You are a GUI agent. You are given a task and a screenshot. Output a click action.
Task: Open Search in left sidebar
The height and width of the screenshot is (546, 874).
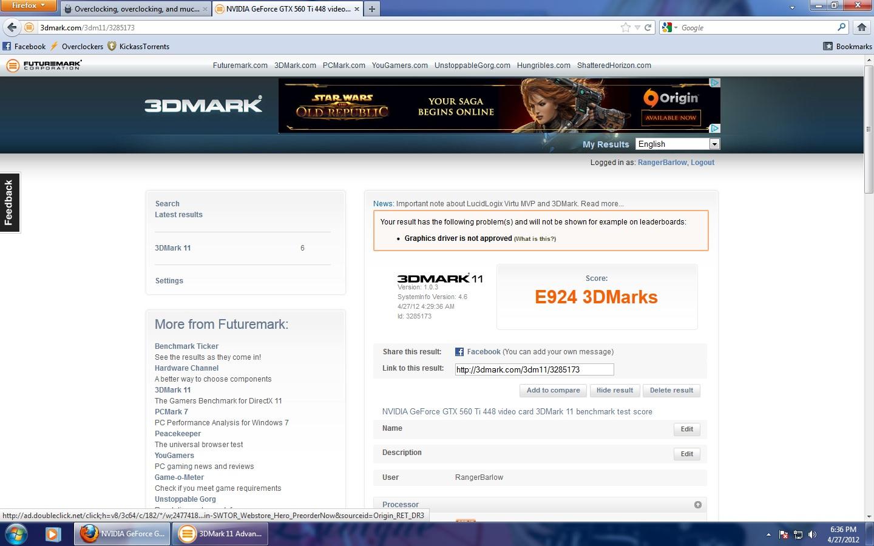(x=167, y=204)
